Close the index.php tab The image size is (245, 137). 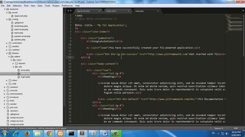pyautogui.click(x=158, y=11)
